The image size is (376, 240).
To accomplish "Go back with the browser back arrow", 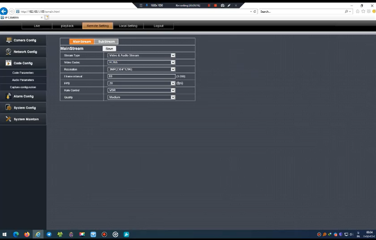I will (x=4, y=11).
